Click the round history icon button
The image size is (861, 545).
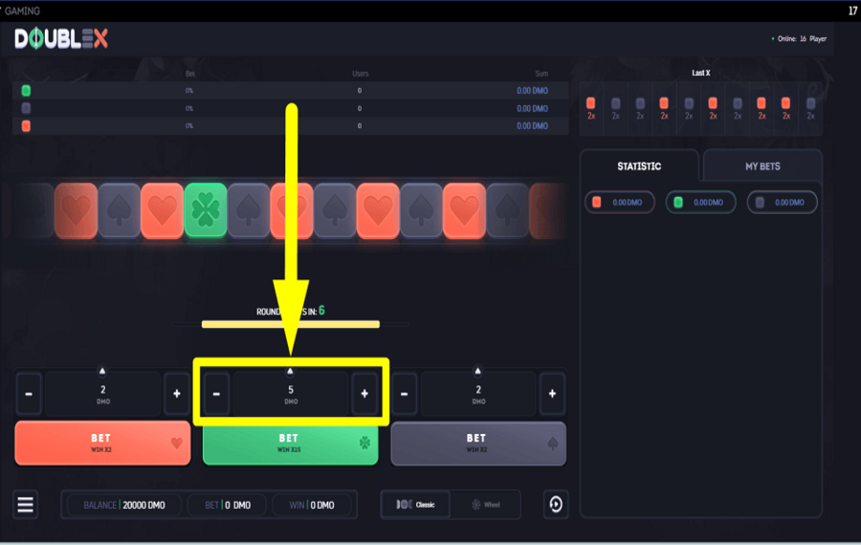pyautogui.click(x=556, y=505)
